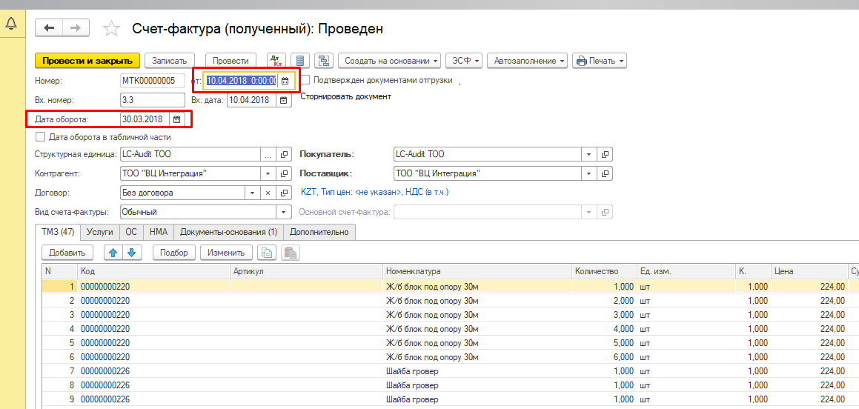Image resolution: width=859 pixels, height=409 pixels.
Task: Click Артикул column header
Action: point(305,271)
